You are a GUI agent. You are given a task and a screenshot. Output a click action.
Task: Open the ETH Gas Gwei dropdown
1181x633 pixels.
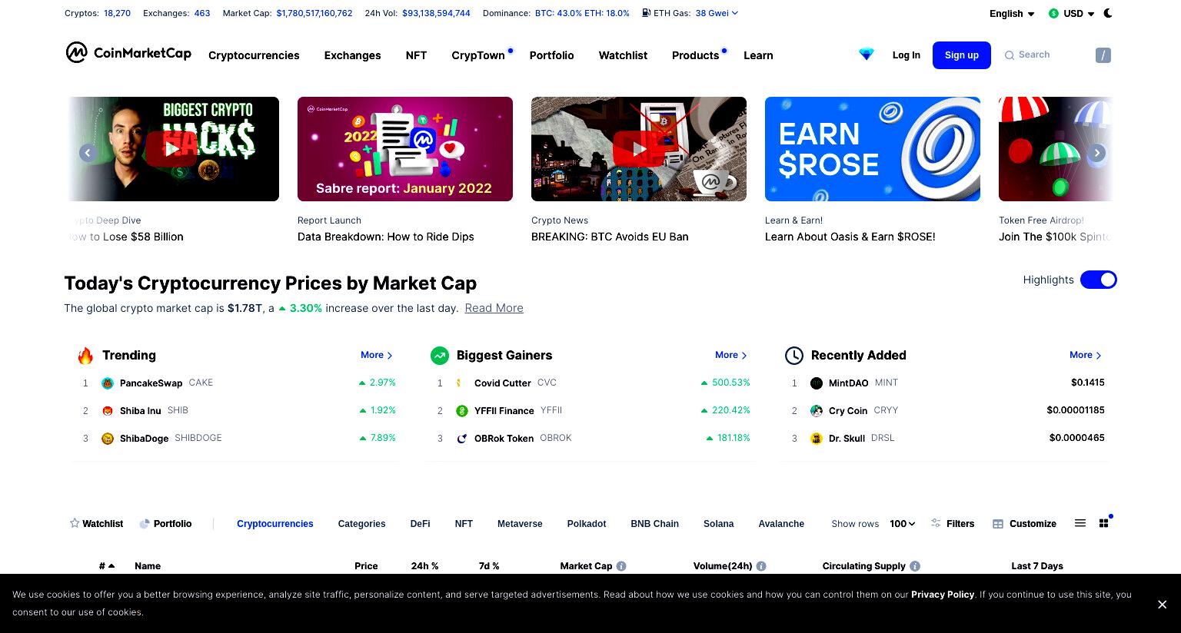pos(717,13)
